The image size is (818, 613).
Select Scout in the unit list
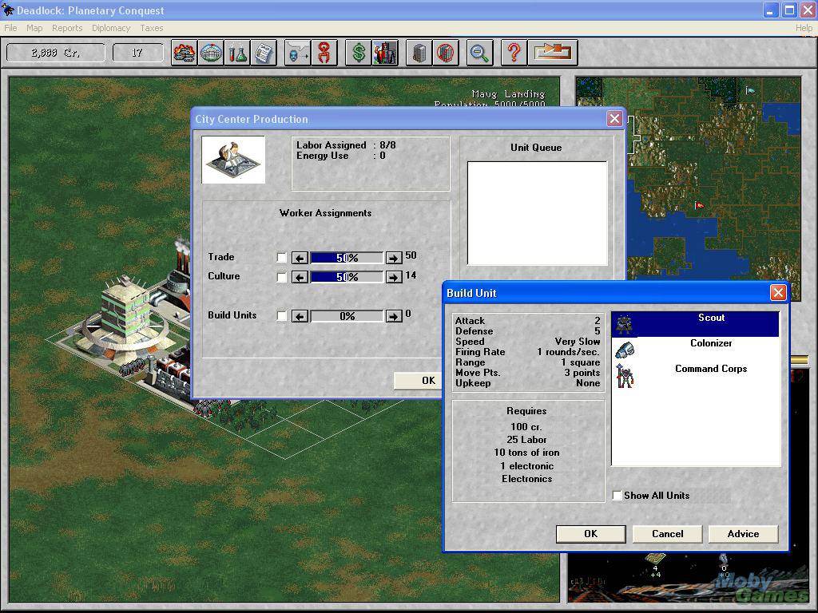pyautogui.click(x=695, y=324)
